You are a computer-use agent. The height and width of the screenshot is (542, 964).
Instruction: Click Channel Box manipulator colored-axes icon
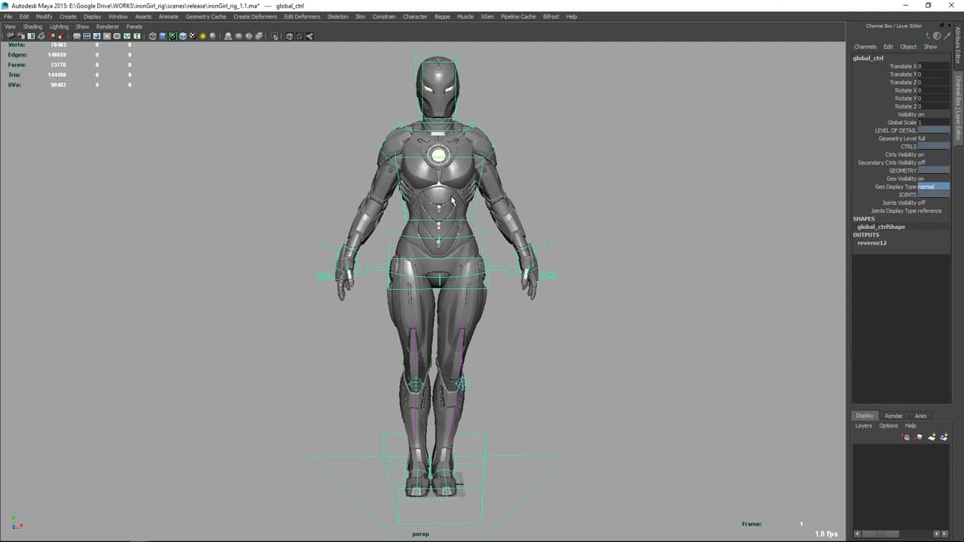coord(928,35)
